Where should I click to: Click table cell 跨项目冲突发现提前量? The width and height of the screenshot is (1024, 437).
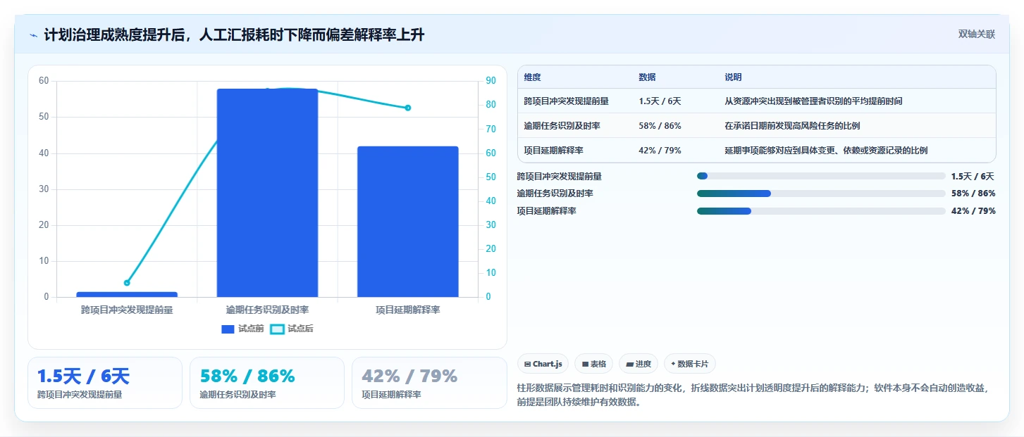point(567,101)
